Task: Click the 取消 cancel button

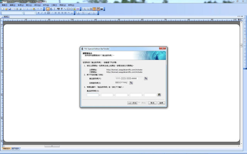Action: (152, 103)
